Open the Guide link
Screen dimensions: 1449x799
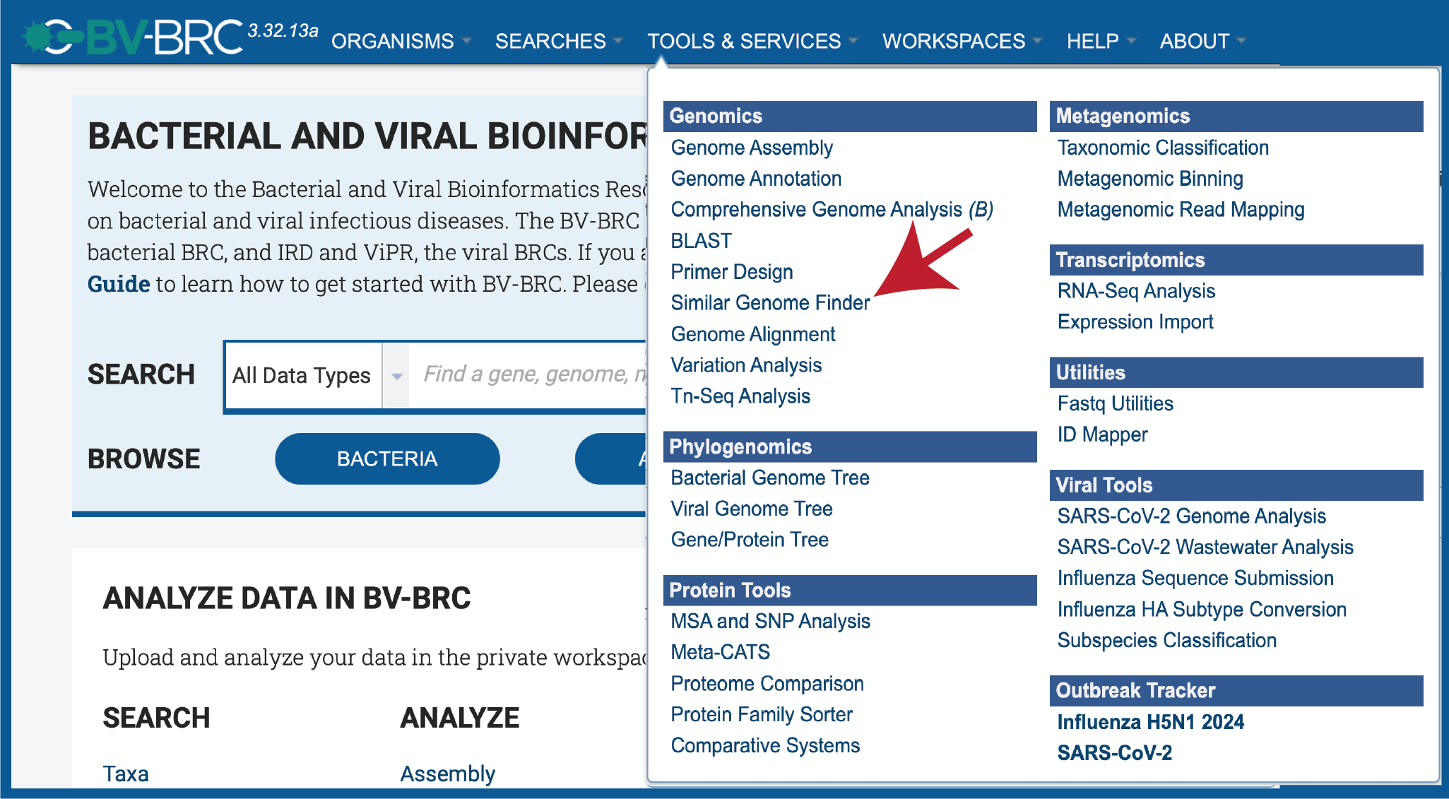119,284
